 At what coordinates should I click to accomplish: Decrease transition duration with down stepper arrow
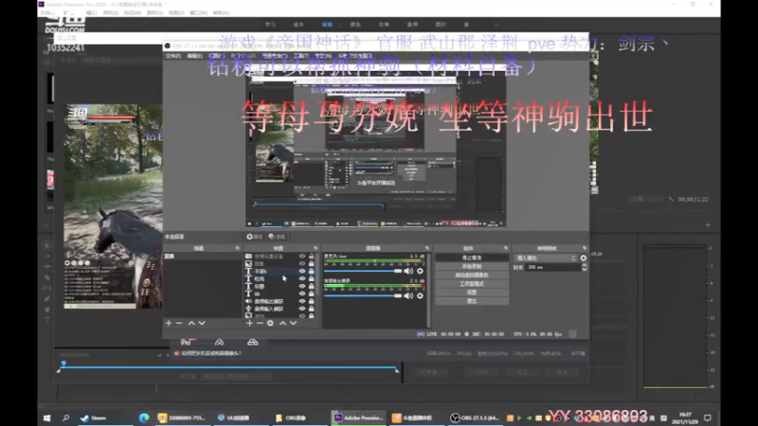click(585, 269)
